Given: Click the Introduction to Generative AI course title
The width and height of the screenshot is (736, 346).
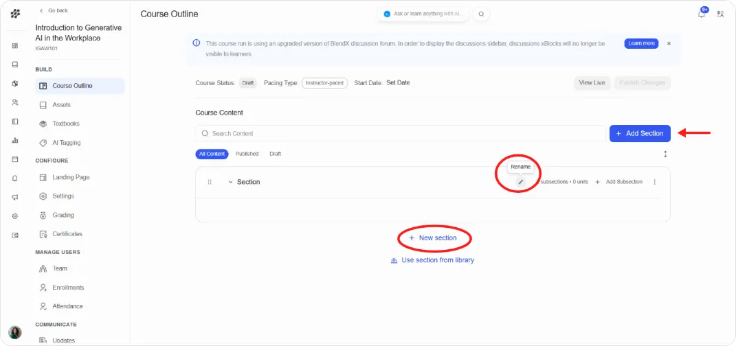Looking at the screenshot, I should point(78,33).
